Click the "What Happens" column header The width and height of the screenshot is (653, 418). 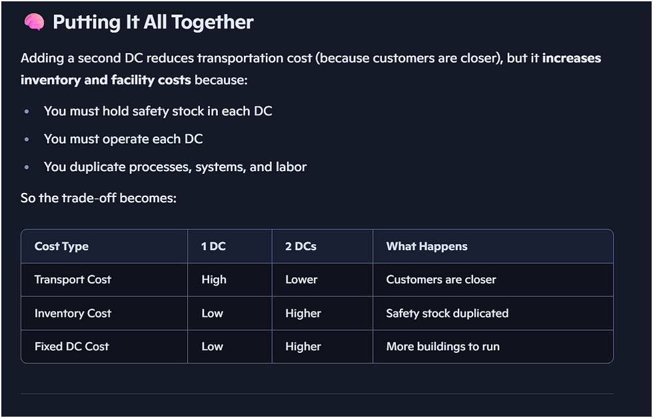(426, 246)
